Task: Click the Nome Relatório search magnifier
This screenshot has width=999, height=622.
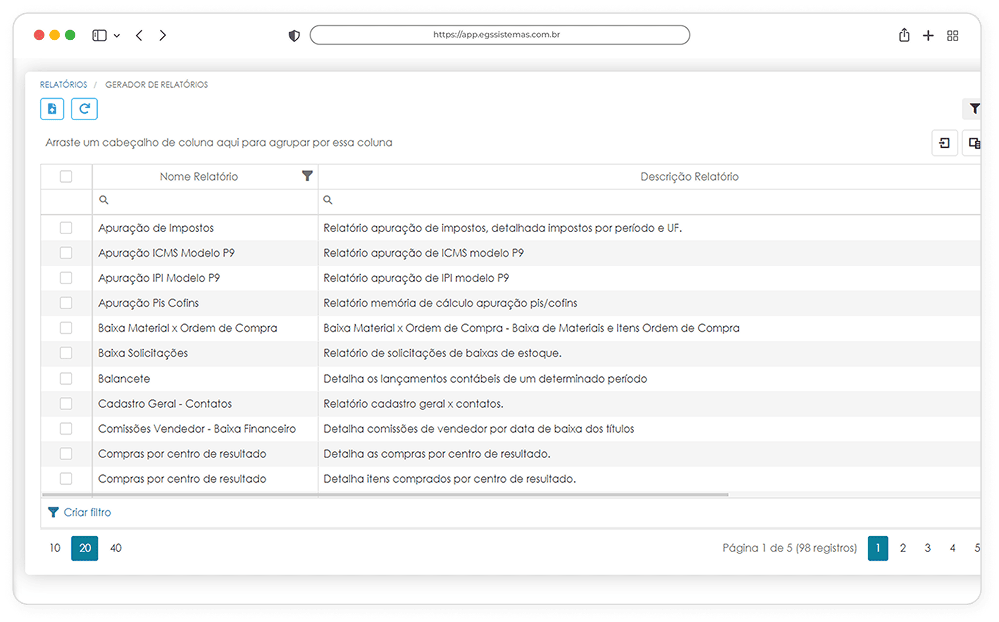Action: tap(104, 200)
